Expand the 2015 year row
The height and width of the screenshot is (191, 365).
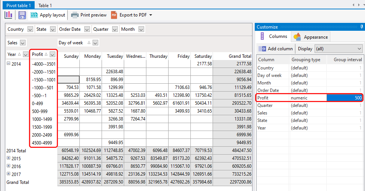pyautogui.click(x=8, y=158)
